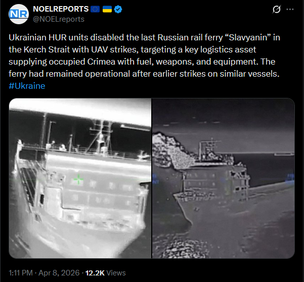This screenshot has height=282, width=304.
Task: View the 12.2K view count
Action: click(x=95, y=273)
